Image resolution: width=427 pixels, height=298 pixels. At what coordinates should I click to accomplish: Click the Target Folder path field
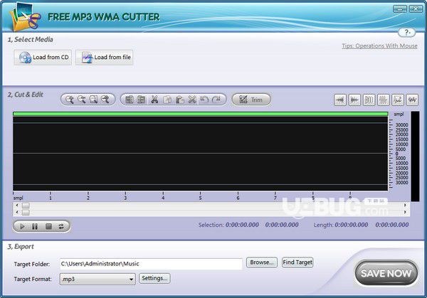pyautogui.click(x=151, y=264)
